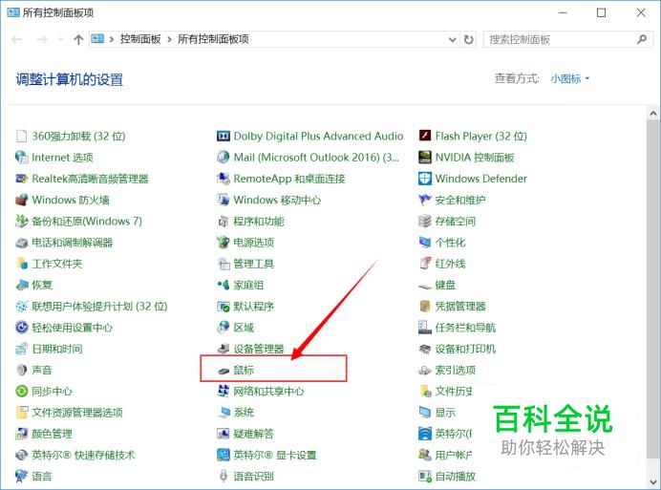The height and width of the screenshot is (490, 661).
Task: Open the 轻松使用设置中心 link
Action: pos(72,328)
